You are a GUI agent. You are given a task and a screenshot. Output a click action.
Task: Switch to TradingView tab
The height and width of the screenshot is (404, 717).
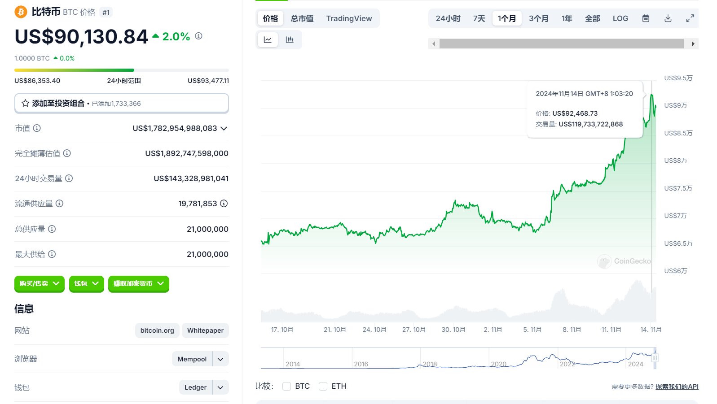coord(349,18)
